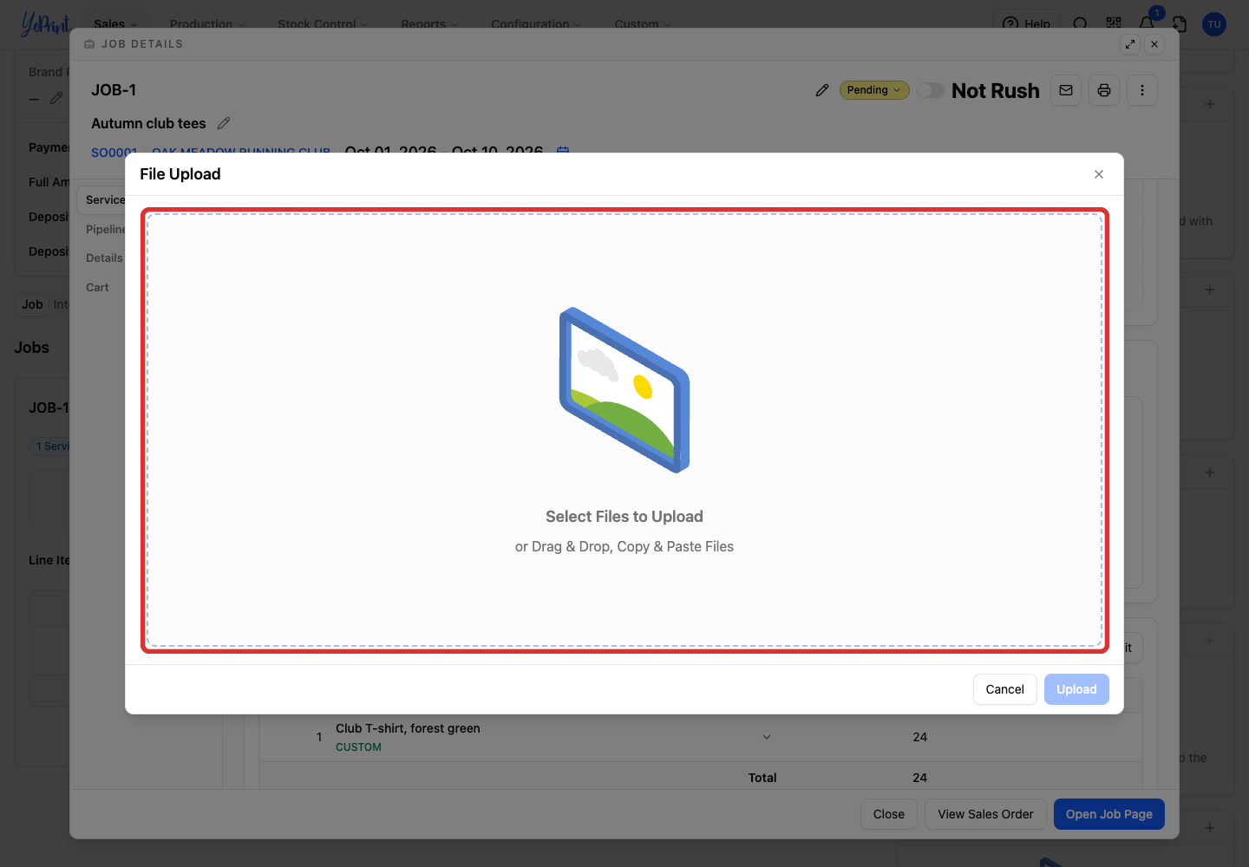Open the Stock Control menu

pyautogui.click(x=323, y=23)
